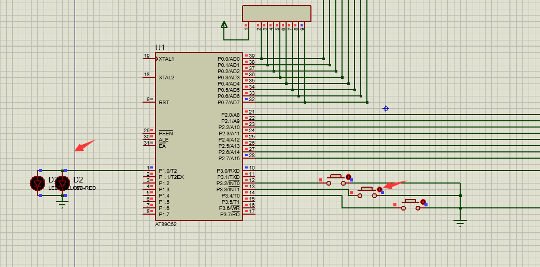Click the RST pin label
540x267 pixels.
164,102
